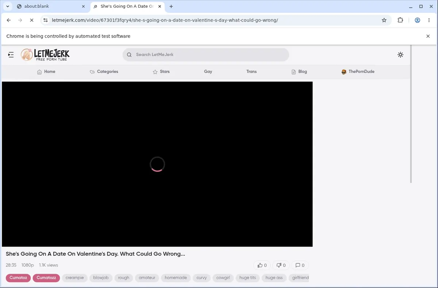Open the extensions puzzle icon
Viewport: 438px width, 288px height.
[x=400, y=20]
